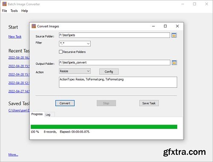Click into the Source Folder path field
Screen dimensions: 213x162
click(x=114, y=35)
